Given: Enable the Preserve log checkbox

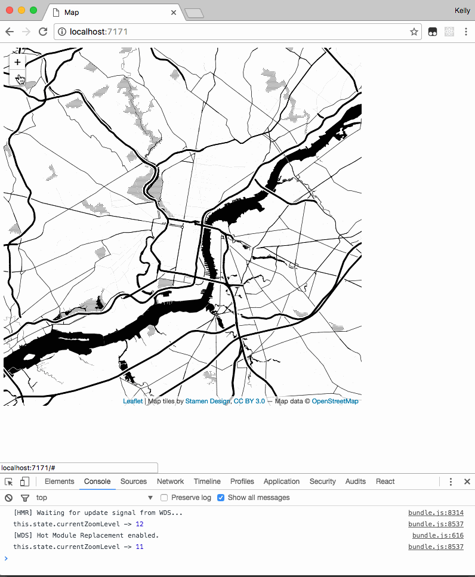Looking at the screenshot, I should (x=165, y=498).
